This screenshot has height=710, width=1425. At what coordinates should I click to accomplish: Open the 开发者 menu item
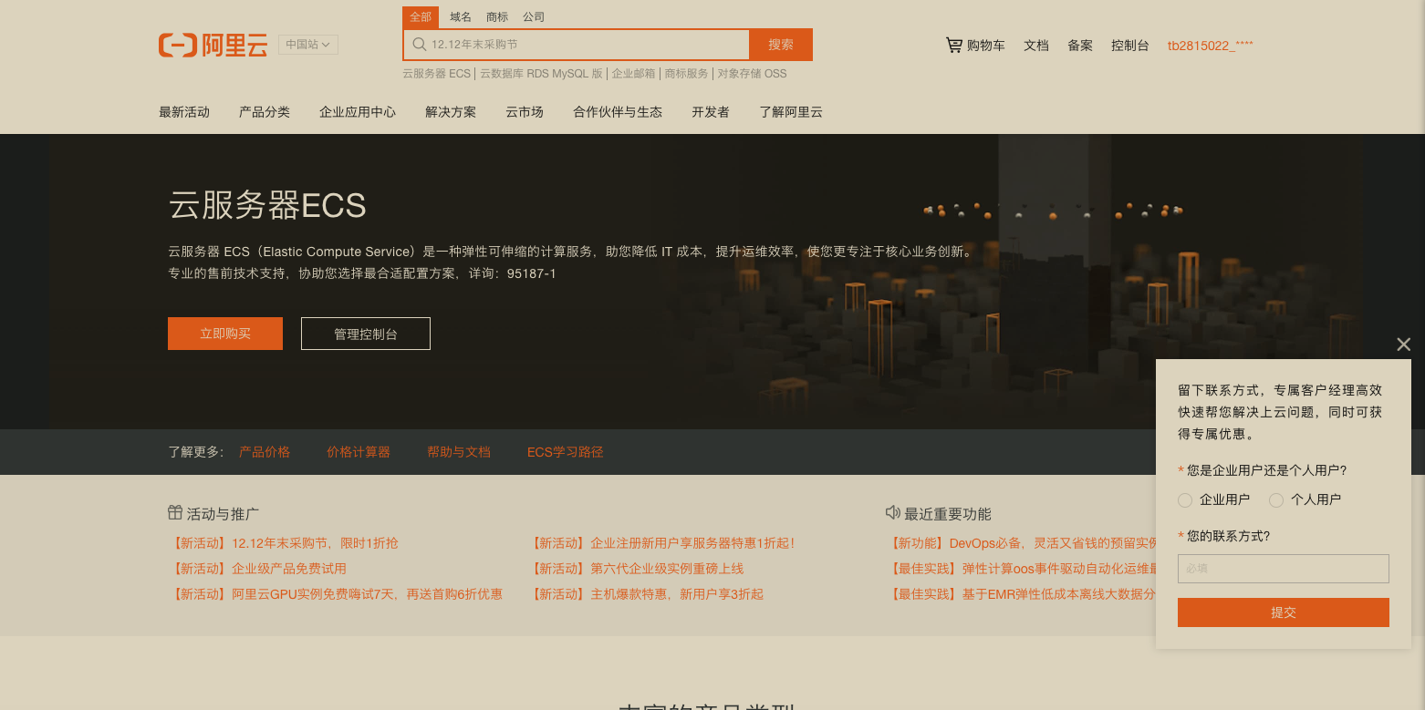[x=711, y=112]
